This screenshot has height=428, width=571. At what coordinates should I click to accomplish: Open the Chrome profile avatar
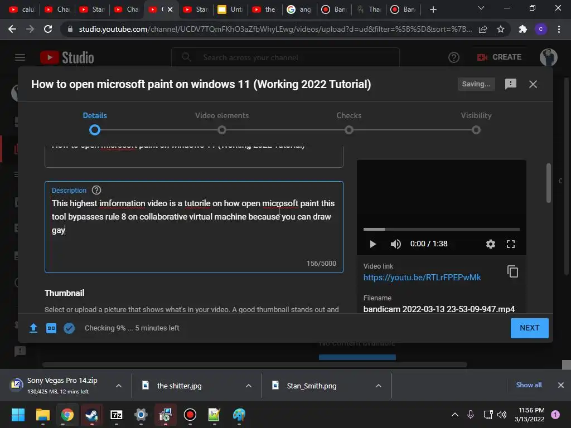pyautogui.click(x=541, y=29)
